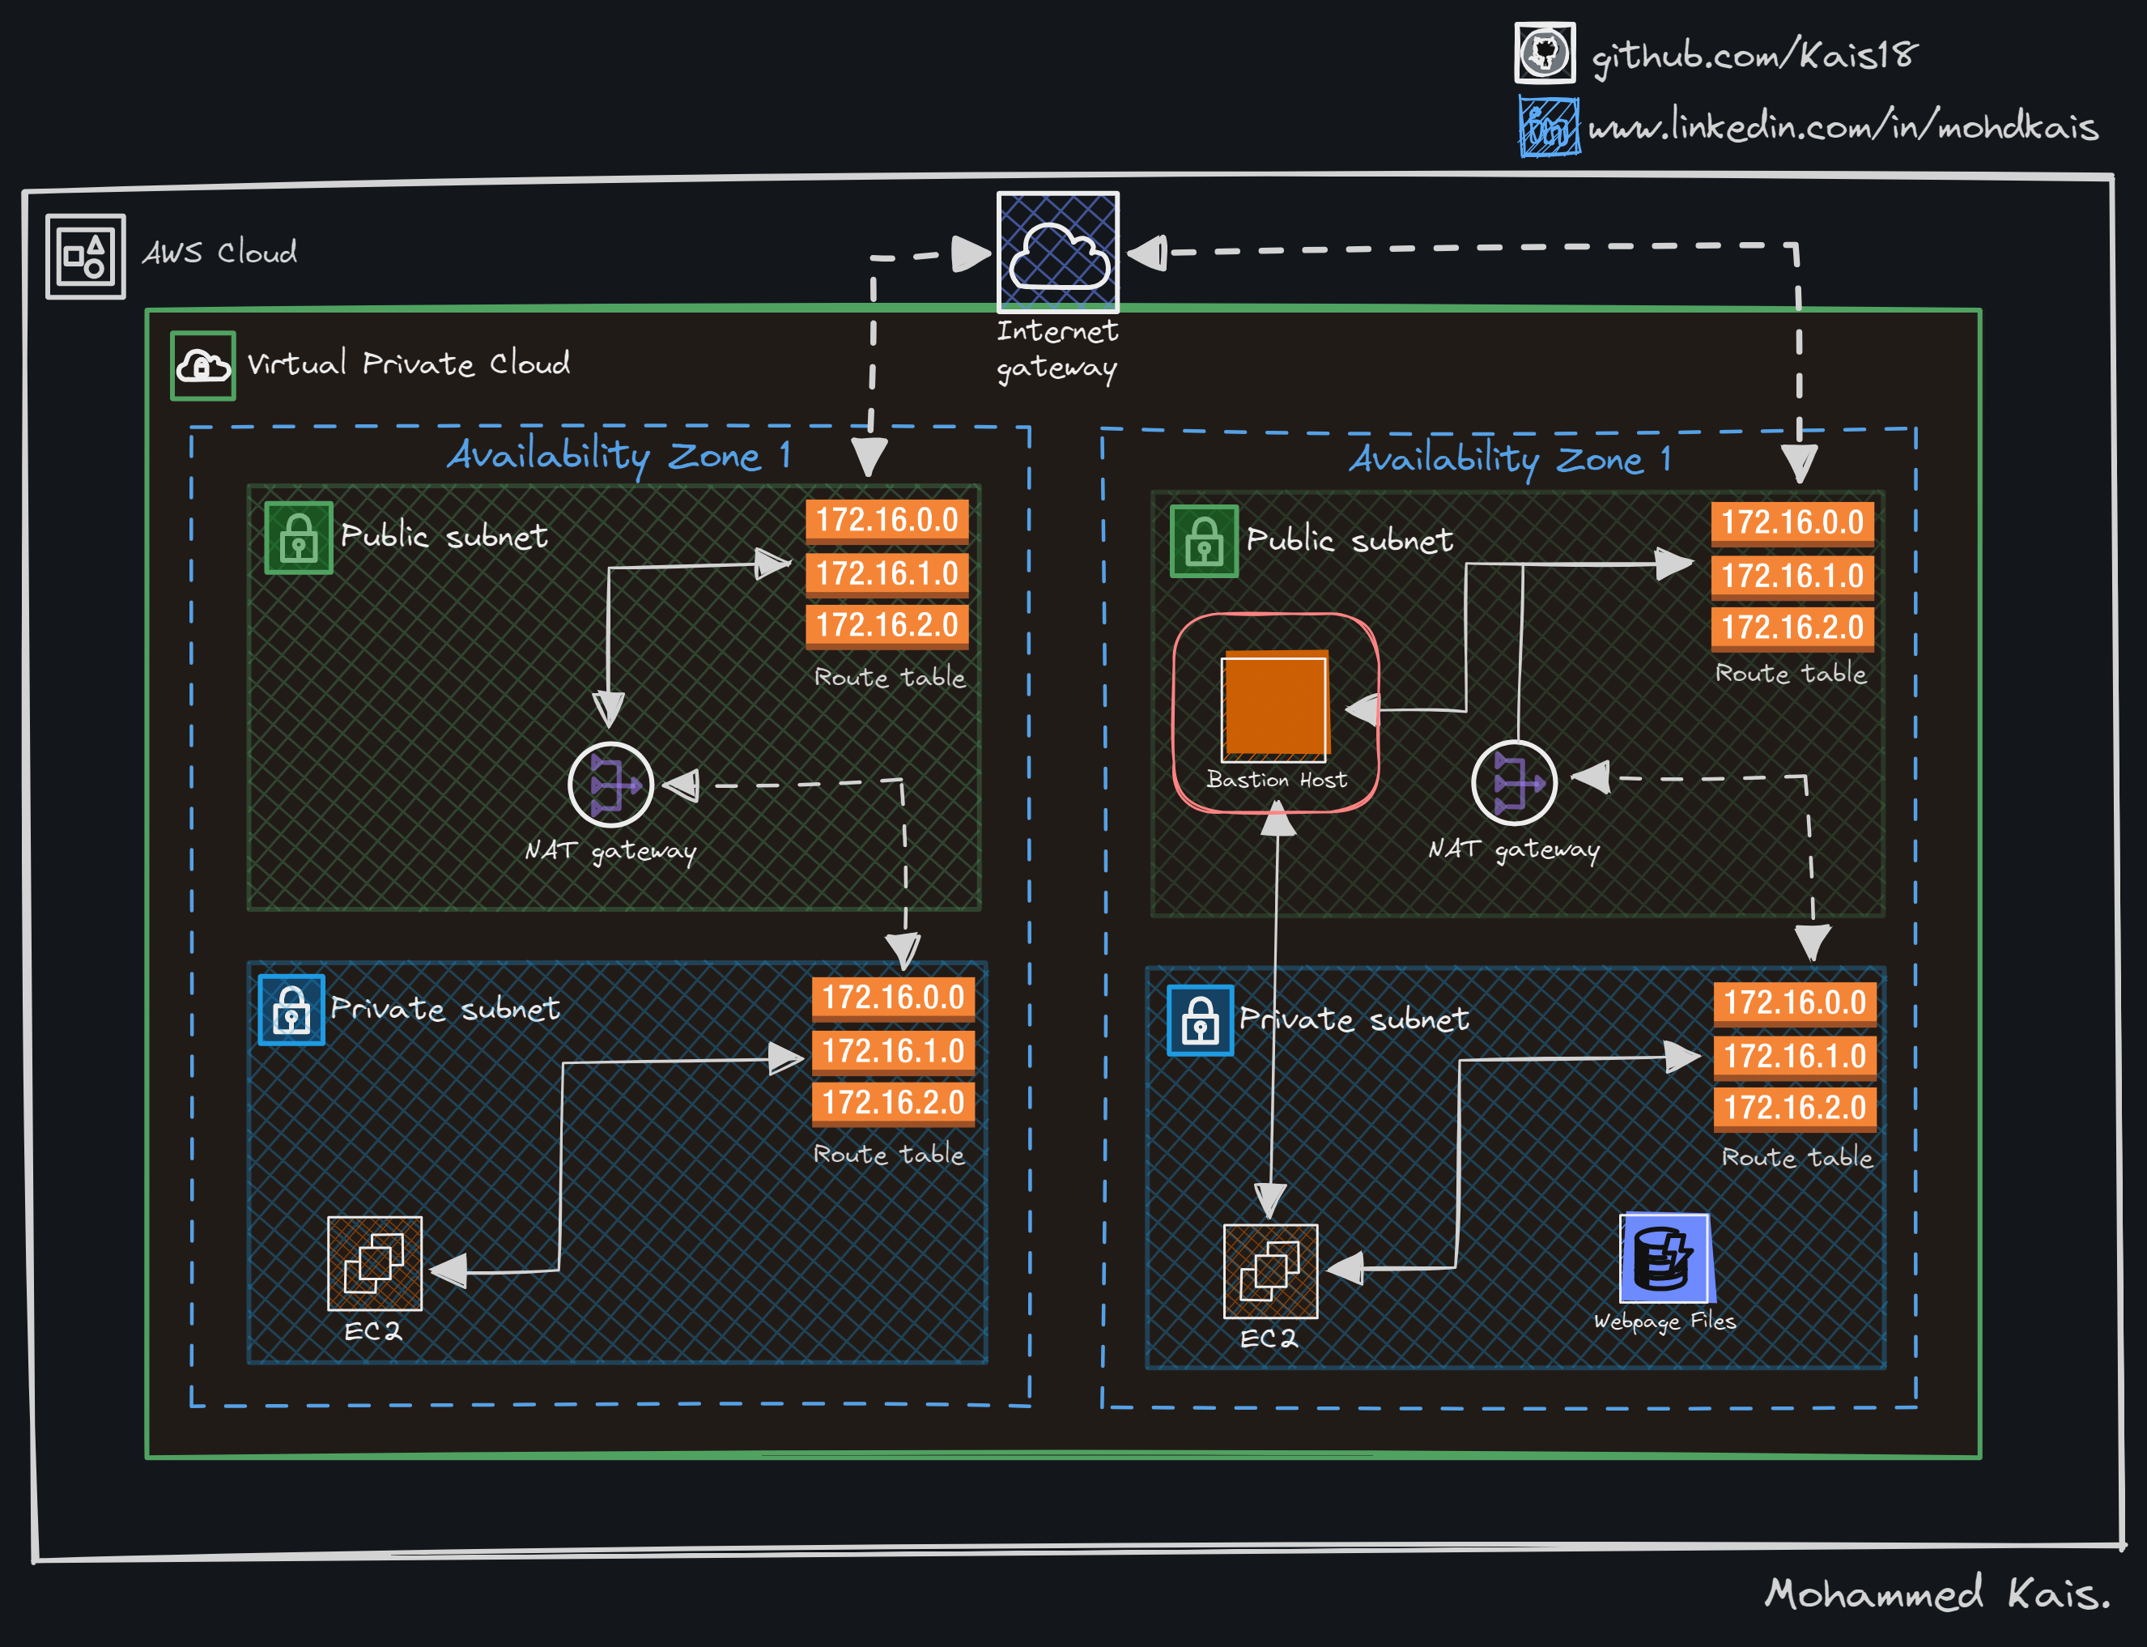The height and width of the screenshot is (1647, 2147).
Task: Click 172.16.0.0 in left public route table
Action: pyautogui.click(x=886, y=520)
